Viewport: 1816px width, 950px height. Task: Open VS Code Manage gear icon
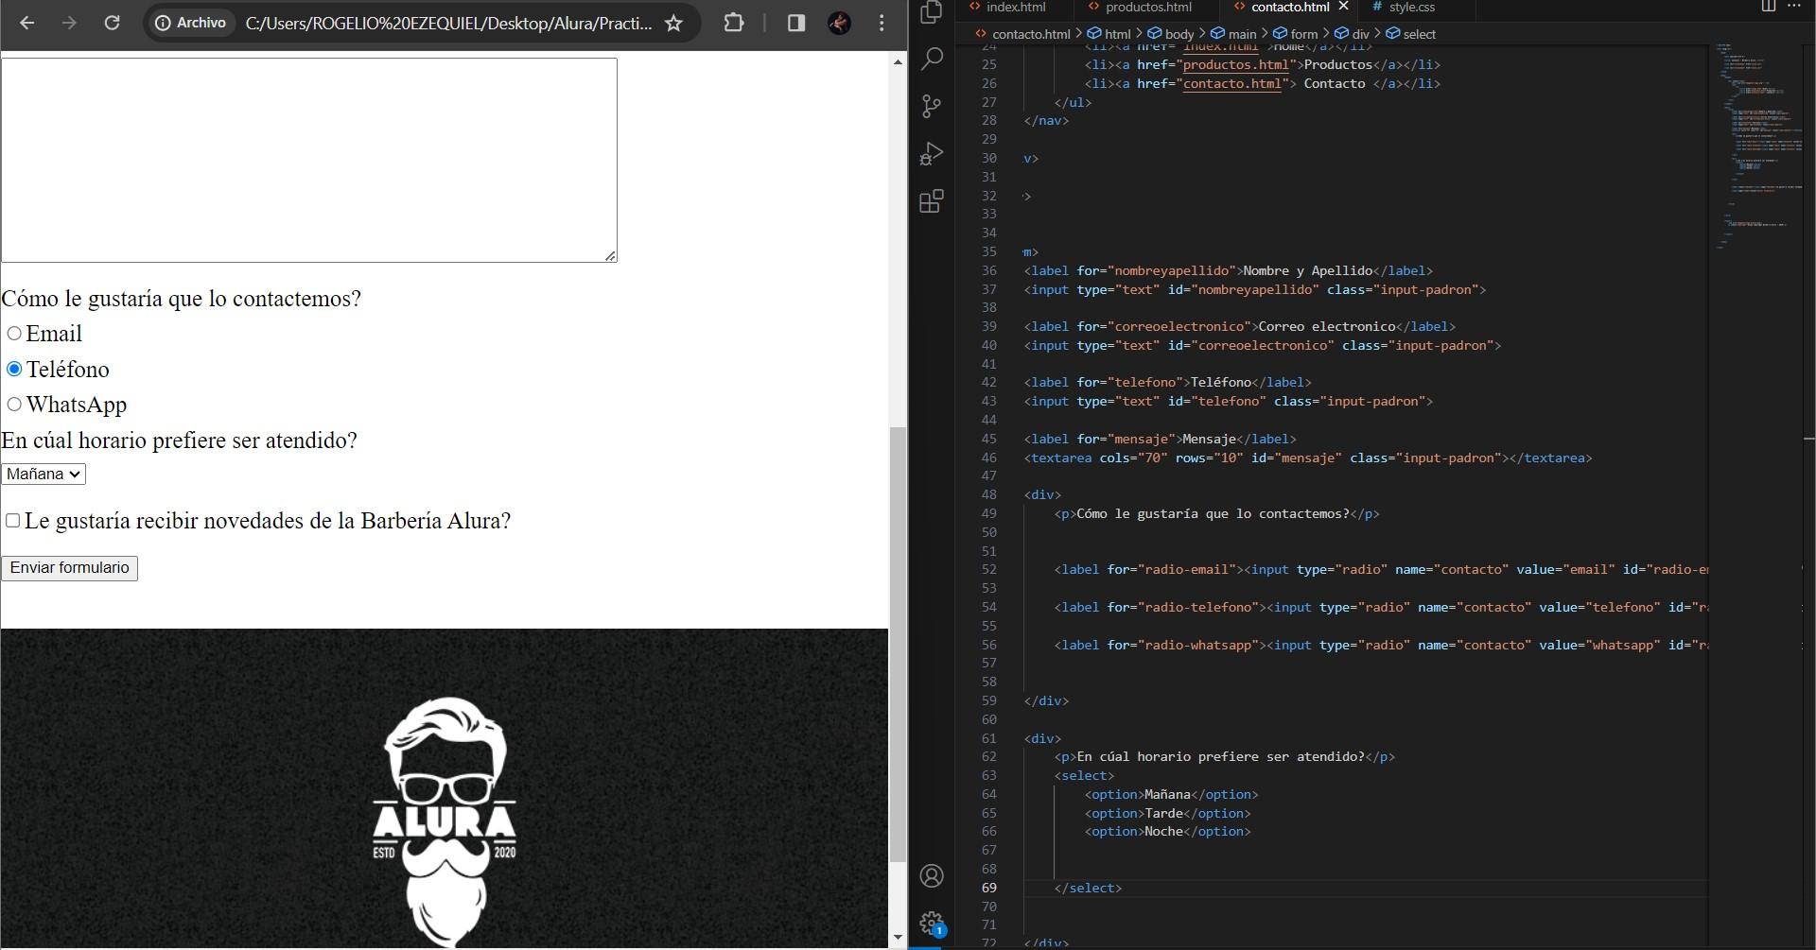(932, 923)
